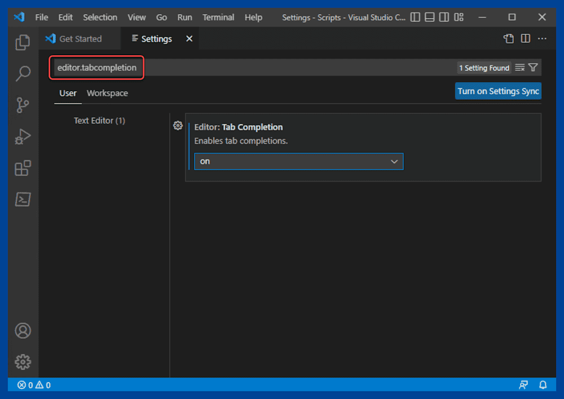This screenshot has height=399, width=564.
Task: Click the Accounts icon near the bottom
Action: point(23,331)
